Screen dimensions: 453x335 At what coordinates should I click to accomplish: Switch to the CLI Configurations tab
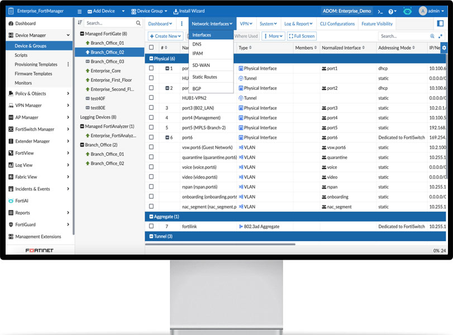337,23
